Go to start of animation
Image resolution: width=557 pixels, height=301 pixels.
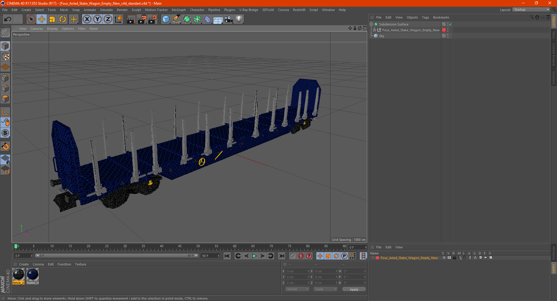coord(227,256)
